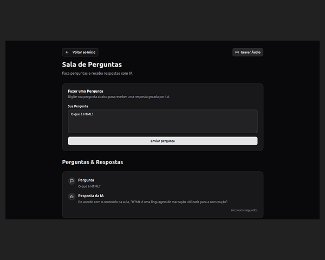Click subtitle "Faça perguntas e receba respostas"
This screenshot has width=325, height=260.
[x=97, y=74]
